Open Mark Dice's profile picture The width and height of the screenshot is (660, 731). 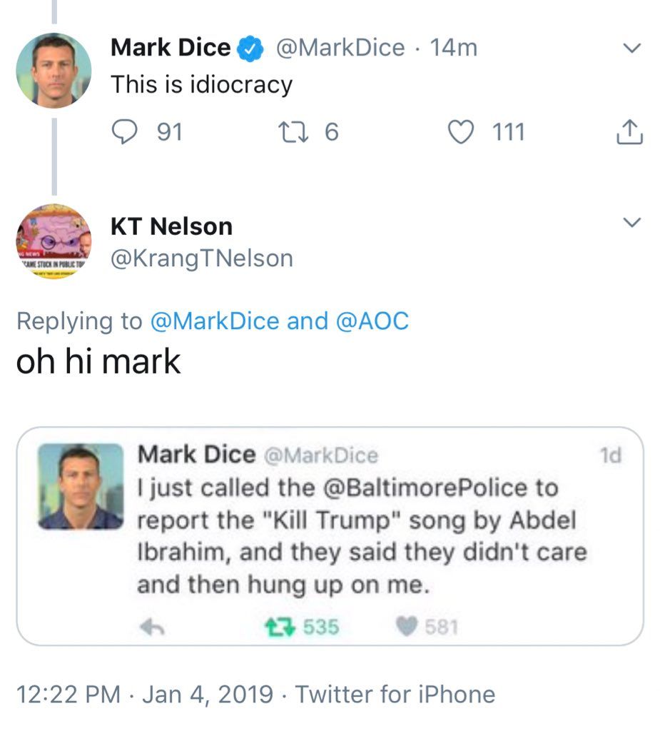point(54,70)
